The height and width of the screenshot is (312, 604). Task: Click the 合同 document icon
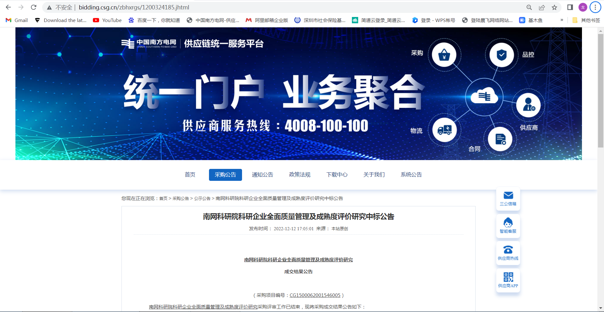500,139
